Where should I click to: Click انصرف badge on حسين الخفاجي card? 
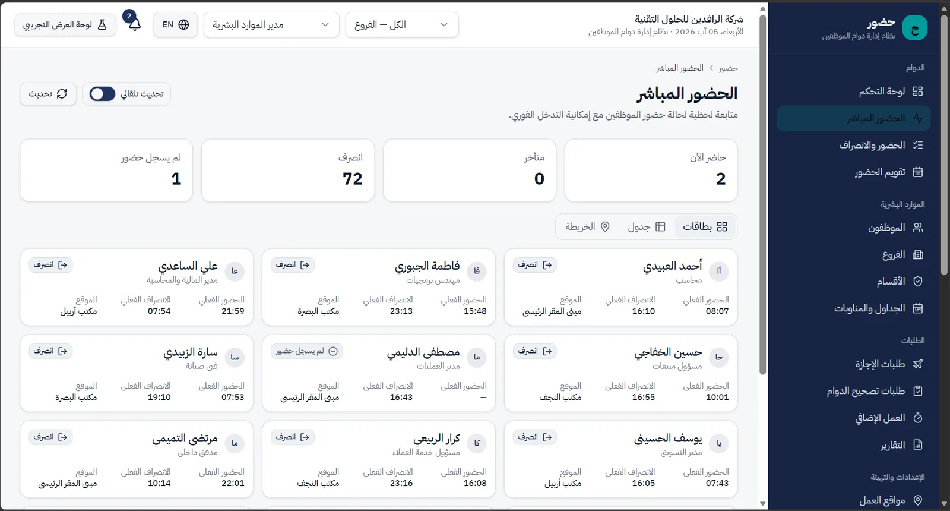(x=535, y=351)
